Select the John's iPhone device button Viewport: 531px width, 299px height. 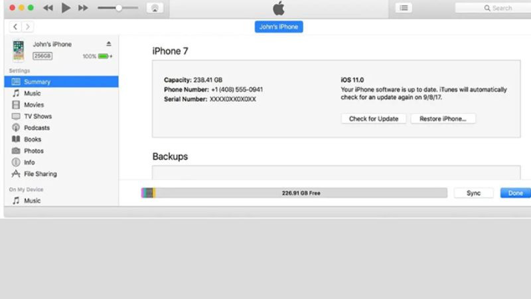(279, 27)
